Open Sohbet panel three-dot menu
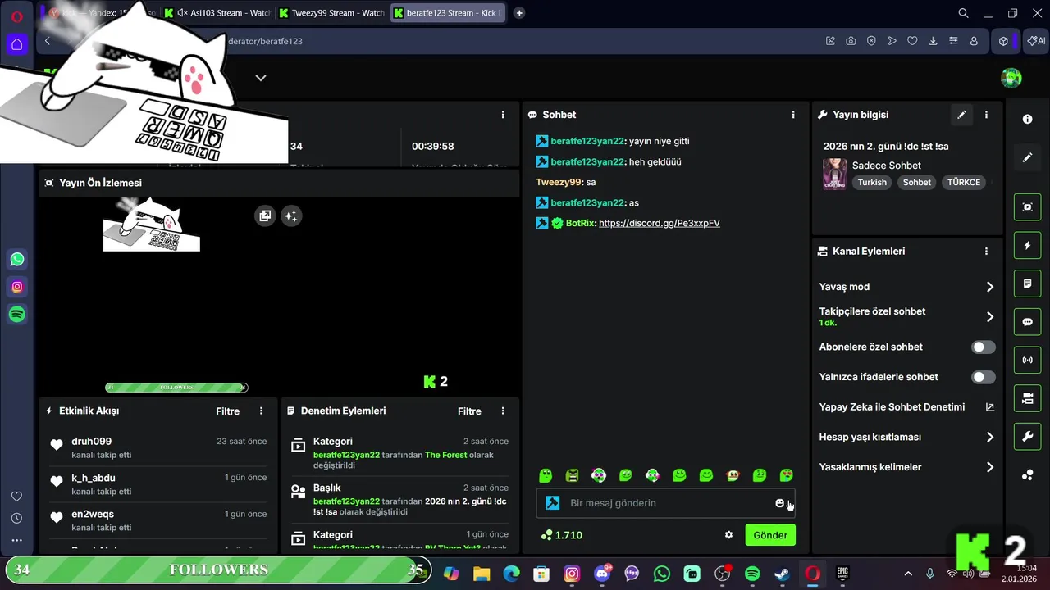This screenshot has width=1050, height=590. (x=793, y=115)
